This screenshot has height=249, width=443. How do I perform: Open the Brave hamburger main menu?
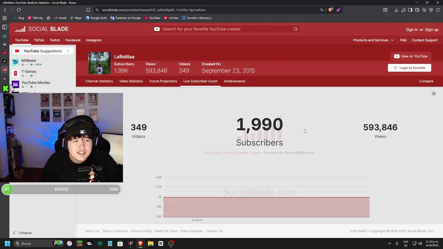(x=438, y=10)
